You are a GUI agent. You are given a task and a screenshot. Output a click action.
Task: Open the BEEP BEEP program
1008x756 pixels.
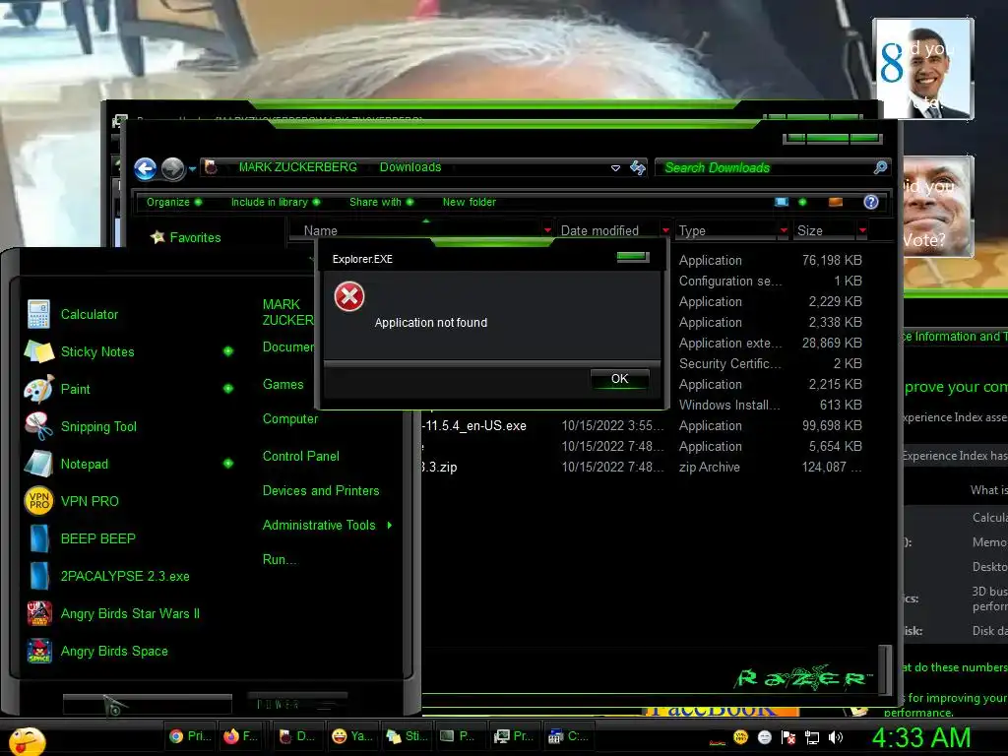[97, 538]
